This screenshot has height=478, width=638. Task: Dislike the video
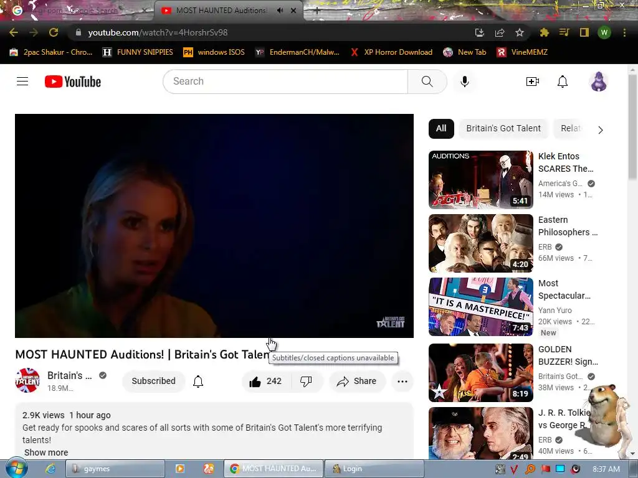tap(306, 382)
